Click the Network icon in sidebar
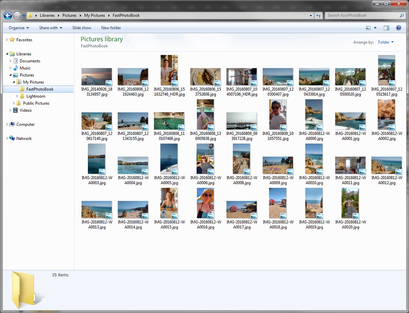Image resolution: width=409 pixels, height=313 pixels. (12, 138)
